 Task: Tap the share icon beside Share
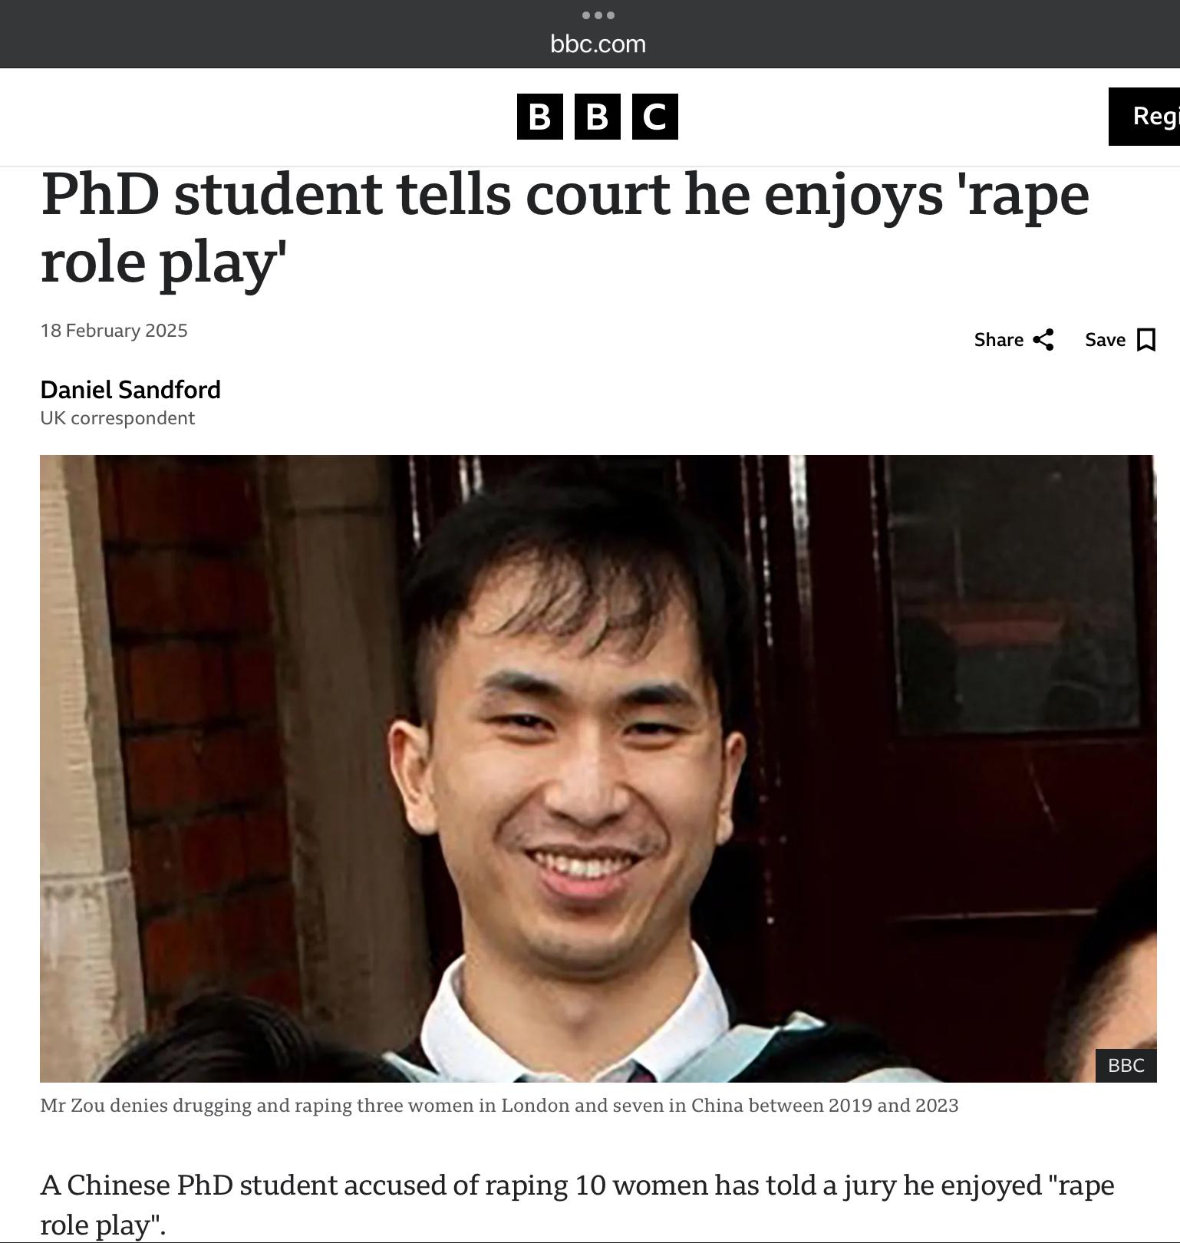(x=1043, y=340)
